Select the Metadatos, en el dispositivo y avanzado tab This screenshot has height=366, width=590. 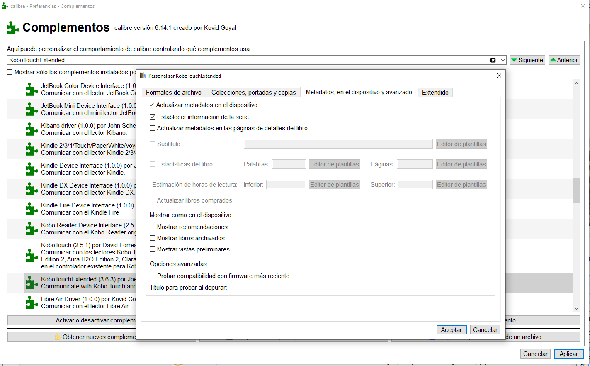coord(359,92)
